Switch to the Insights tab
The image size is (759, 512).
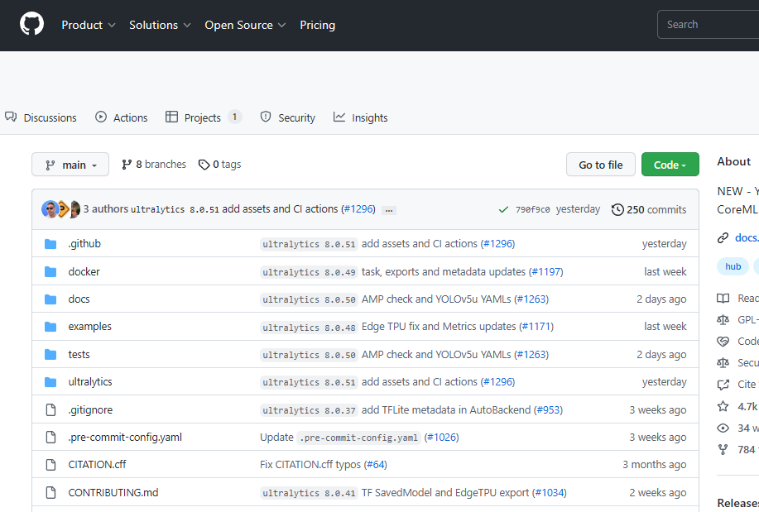(361, 117)
